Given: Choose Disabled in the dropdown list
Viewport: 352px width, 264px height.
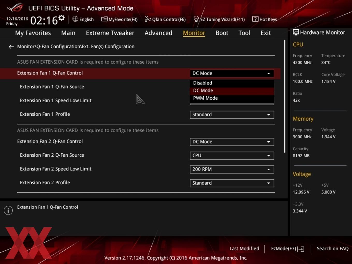Looking at the screenshot, I should pos(232,83).
